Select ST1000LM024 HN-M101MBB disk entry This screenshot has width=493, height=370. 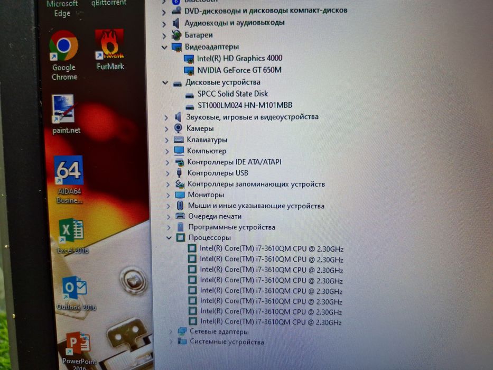coord(245,105)
